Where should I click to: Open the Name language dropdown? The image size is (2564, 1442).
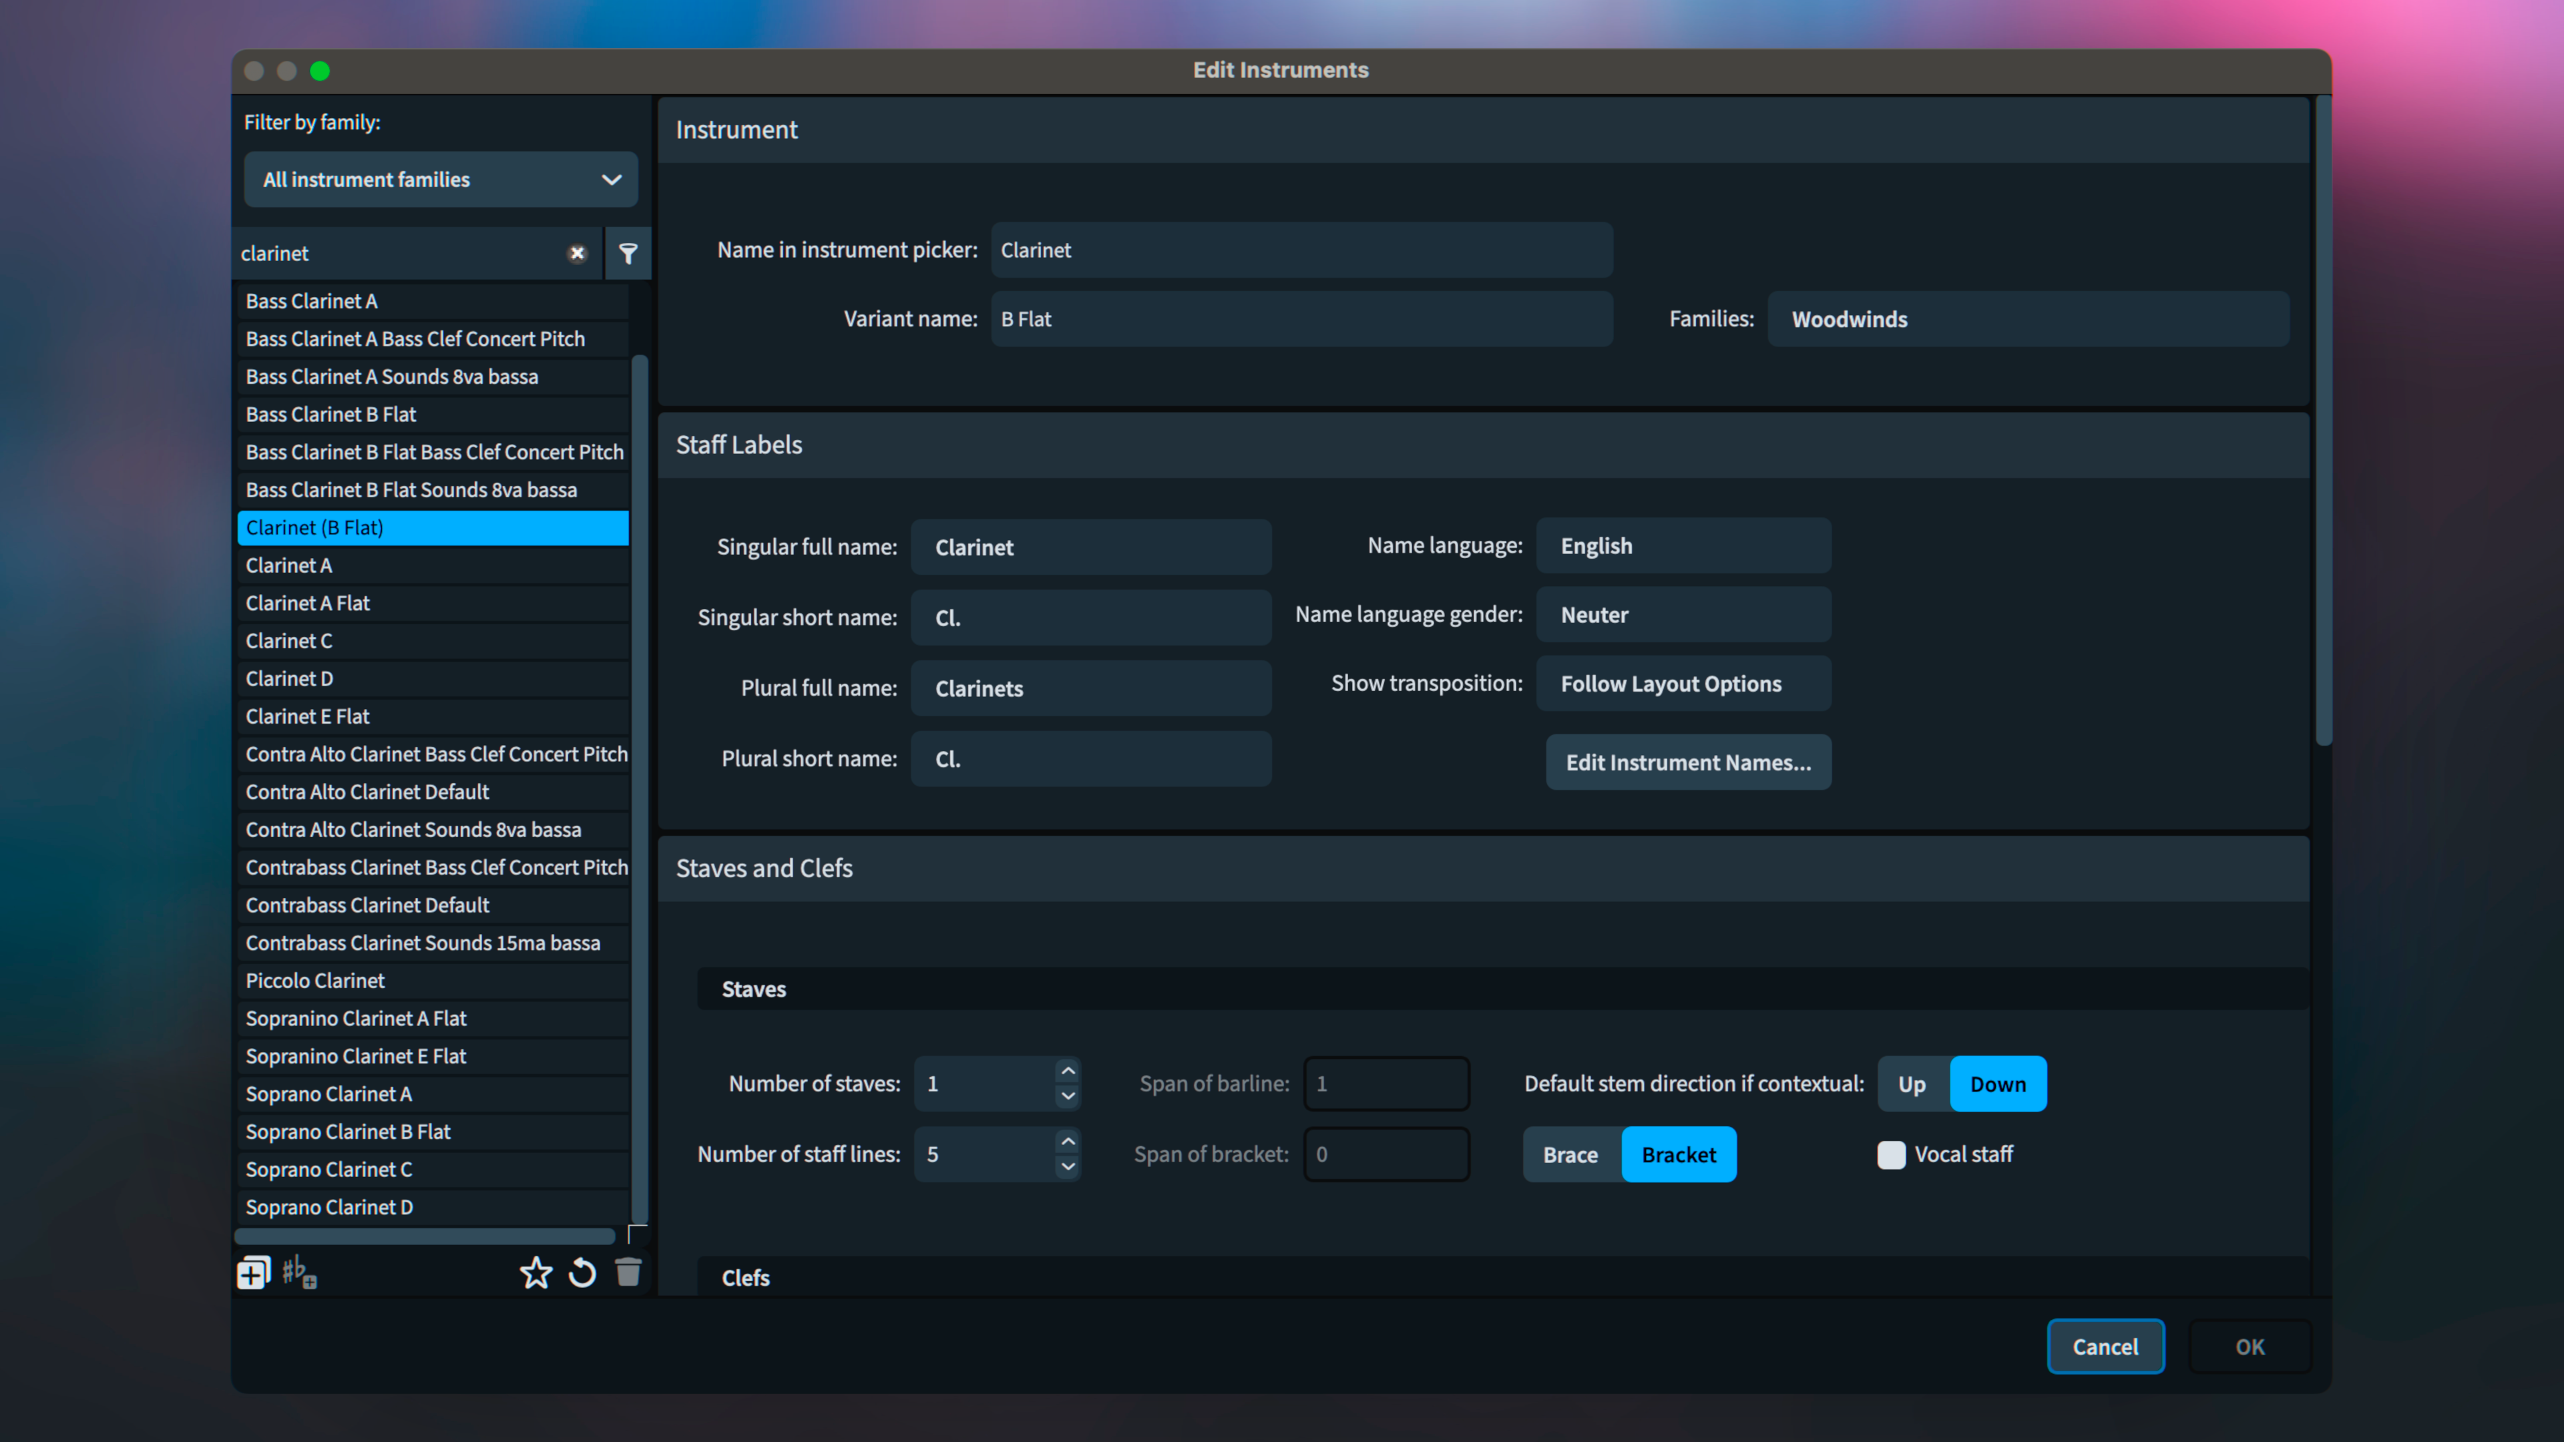coord(1683,545)
